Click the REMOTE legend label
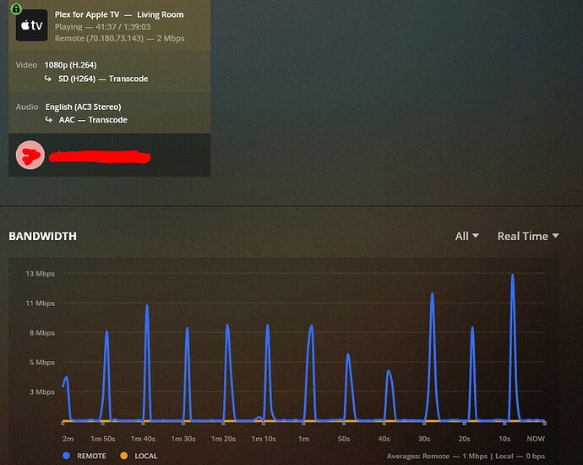 pos(91,456)
